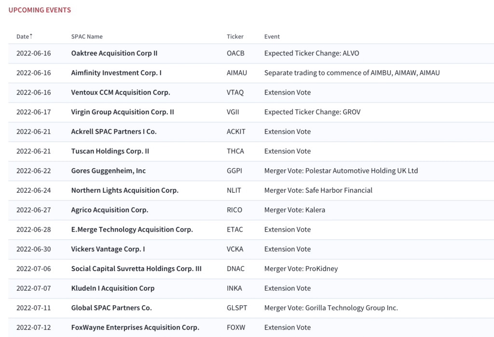This screenshot has width=494, height=337.
Task: Select ticker GLSPT
Action: tap(237, 308)
